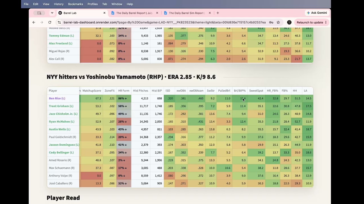Click Paul Goldschmidt (R) row name

pyautogui.click(x=62, y=137)
